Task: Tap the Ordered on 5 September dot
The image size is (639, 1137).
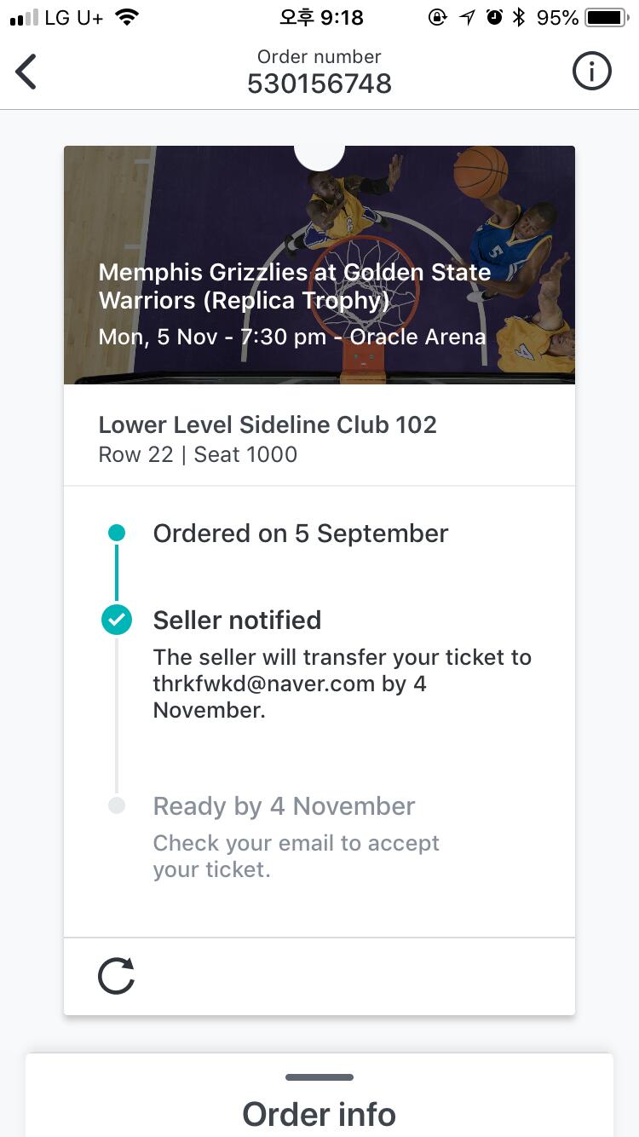Action: [x=117, y=534]
